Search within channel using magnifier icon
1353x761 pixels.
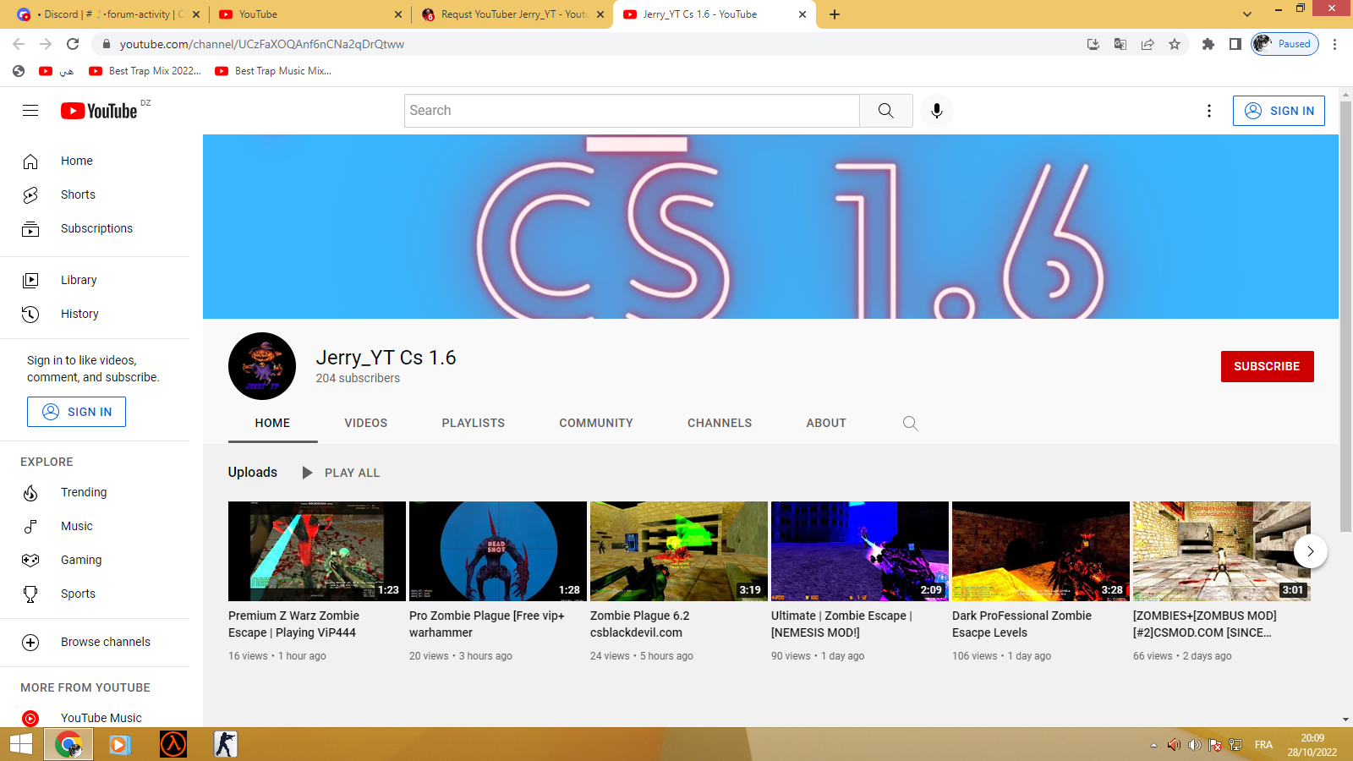[910, 423]
